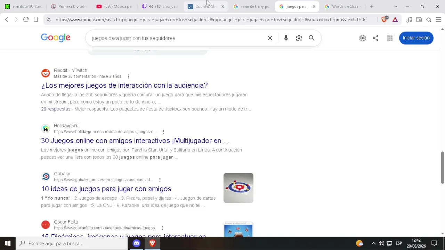The height and width of the screenshot is (250, 445).
Task: Open '¿Los mejores juegos de interacción con la audiencia?' result
Action: [124, 85]
